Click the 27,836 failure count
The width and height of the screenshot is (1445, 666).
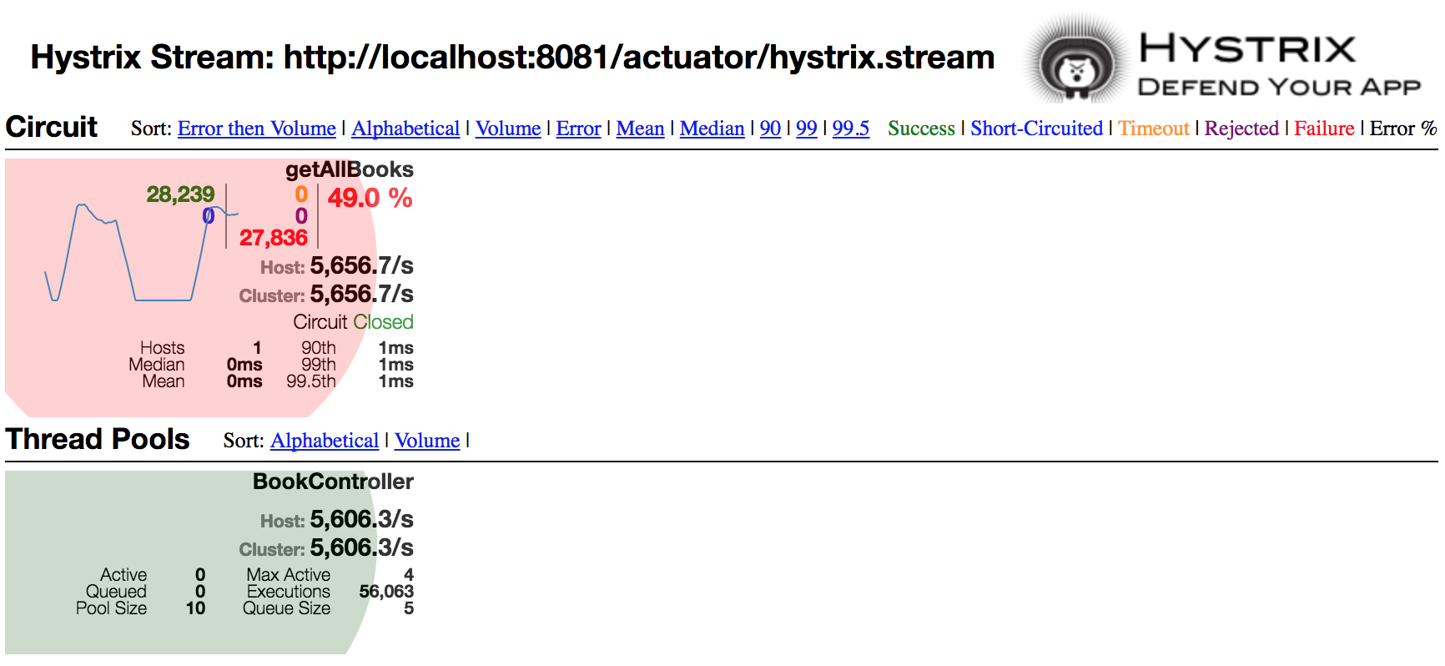click(x=274, y=238)
